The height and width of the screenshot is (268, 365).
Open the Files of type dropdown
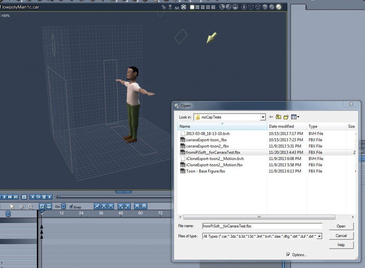coord(320,236)
